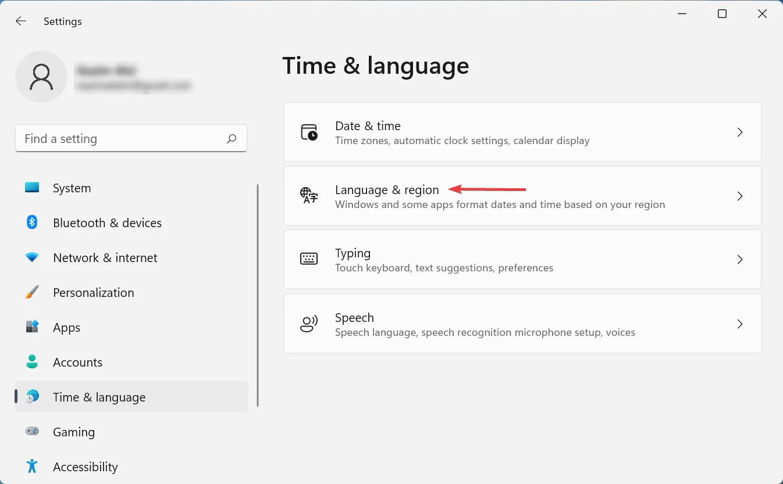Open the Language & region settings
Viewport: 783px width, 484px height.
click(387, 190)
